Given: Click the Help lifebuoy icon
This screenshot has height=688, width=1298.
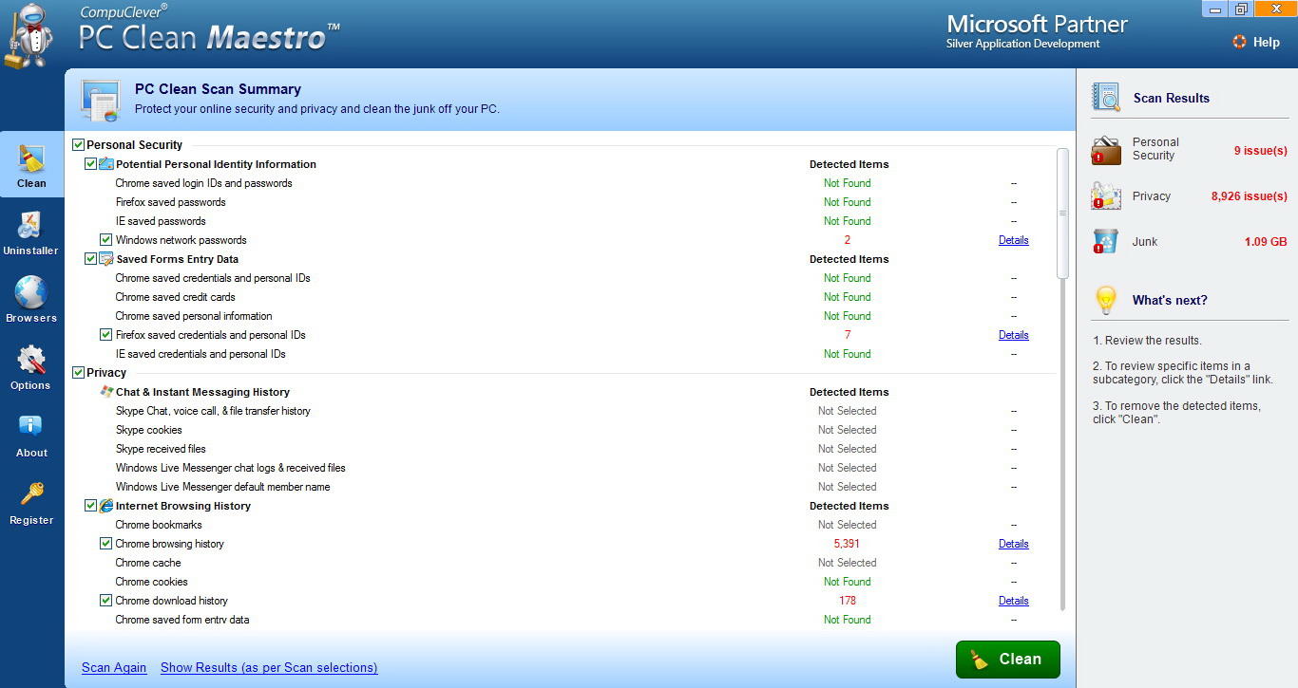Looking at the screenshot, I should (1239, 42).
